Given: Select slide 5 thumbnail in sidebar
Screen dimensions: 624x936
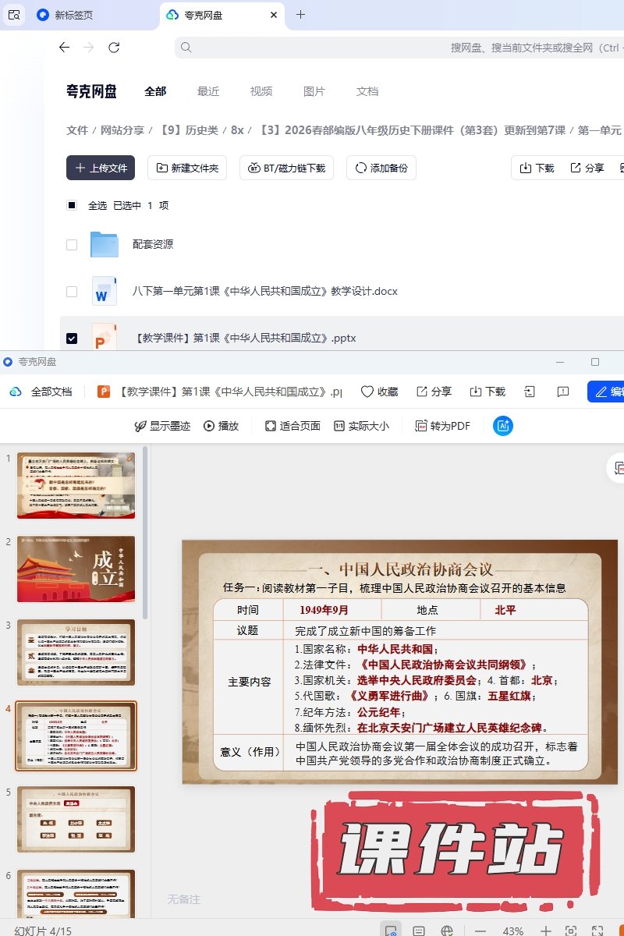Looking at the screenshot, I should 76,819.
